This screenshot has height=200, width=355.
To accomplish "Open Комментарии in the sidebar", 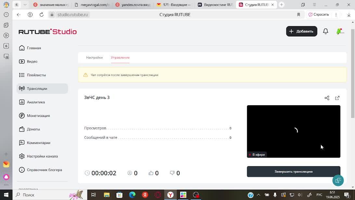I will coord(42,143).
